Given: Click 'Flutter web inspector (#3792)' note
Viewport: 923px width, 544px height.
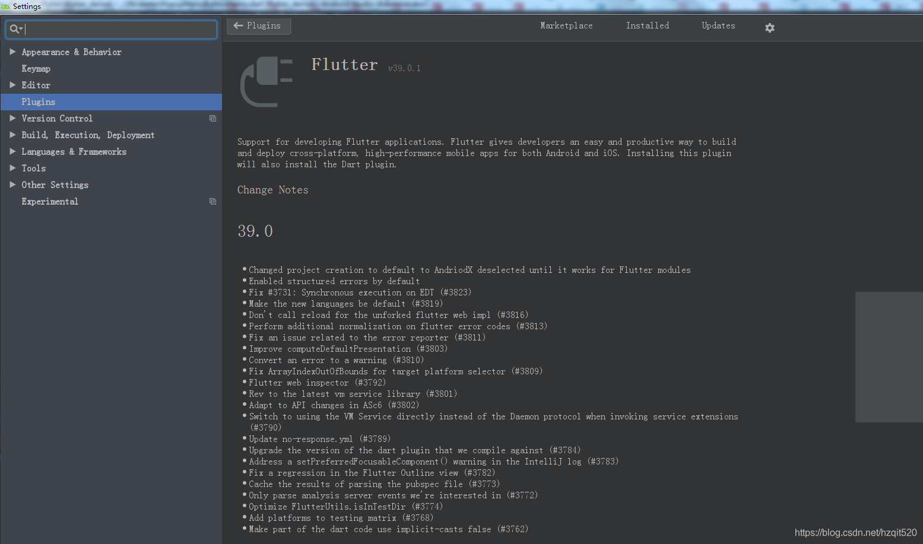Looking at the screenshot, I should [317, 383].
